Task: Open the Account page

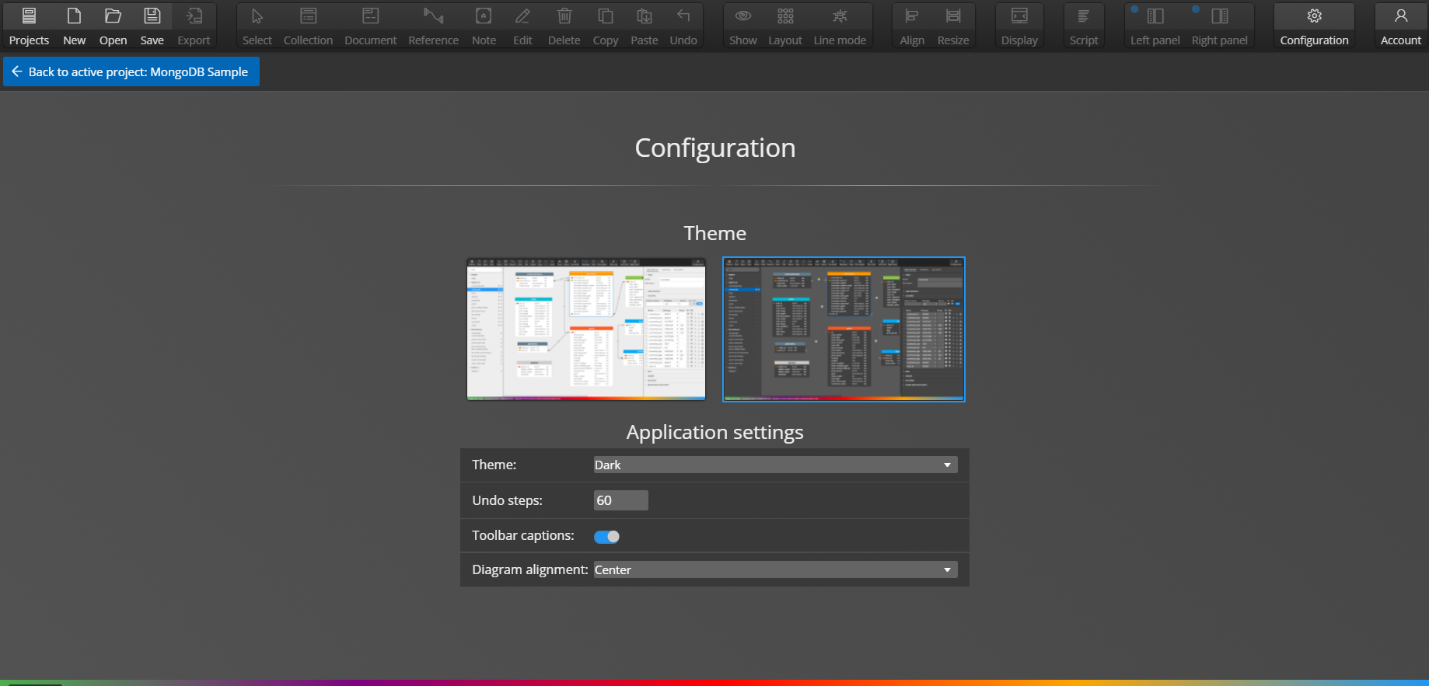Action: coord(1401,26)
